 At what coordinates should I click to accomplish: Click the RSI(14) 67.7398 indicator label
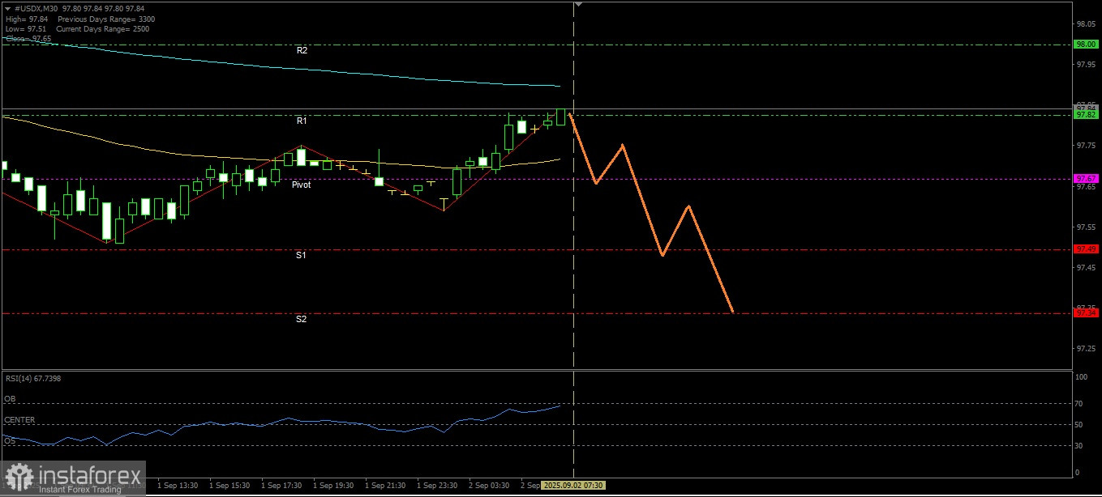(x=33, y=378)
